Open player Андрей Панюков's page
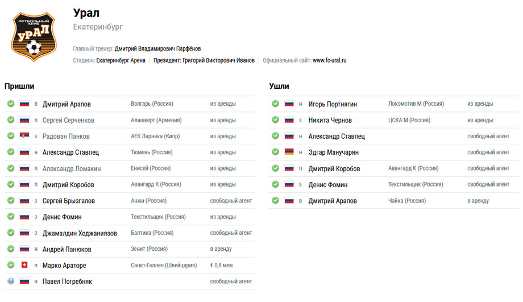 point(67,249)
